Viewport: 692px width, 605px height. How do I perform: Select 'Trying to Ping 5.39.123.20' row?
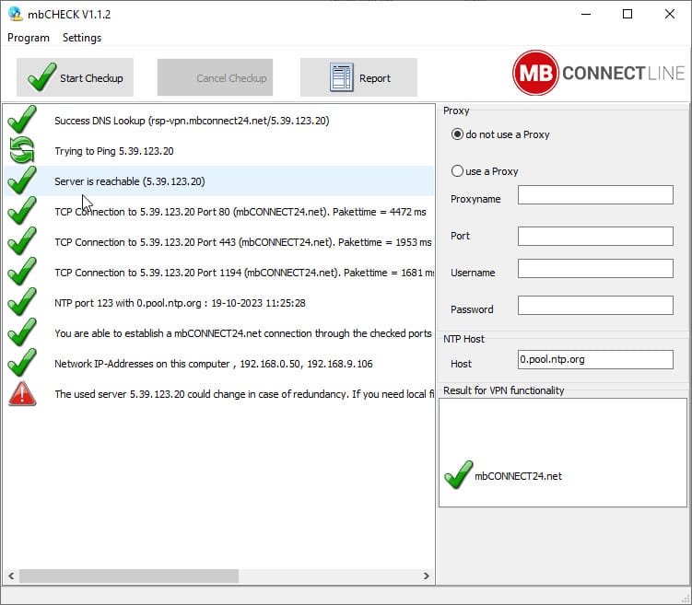coord(114,151)
